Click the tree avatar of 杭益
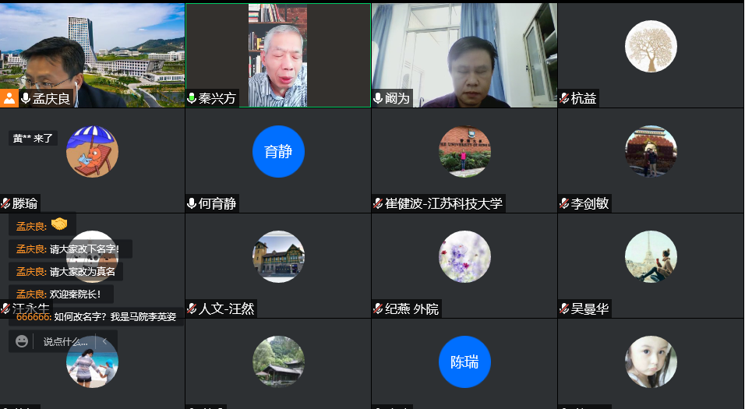This screenshot has height=409, width=745. coord(651,46)
